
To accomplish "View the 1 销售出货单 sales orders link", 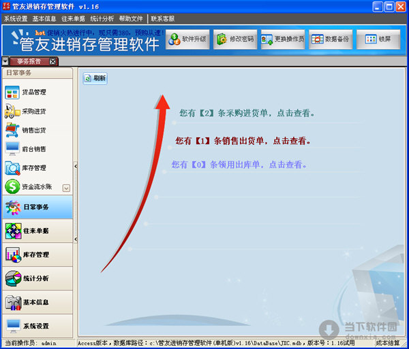I will point(243,141).
